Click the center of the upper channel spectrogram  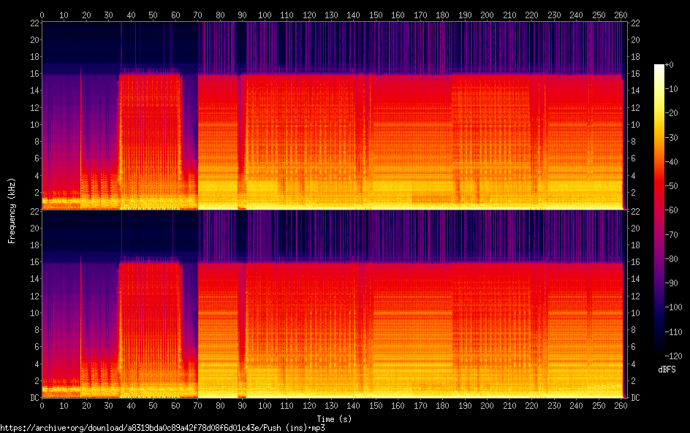(x=333, y=115)
